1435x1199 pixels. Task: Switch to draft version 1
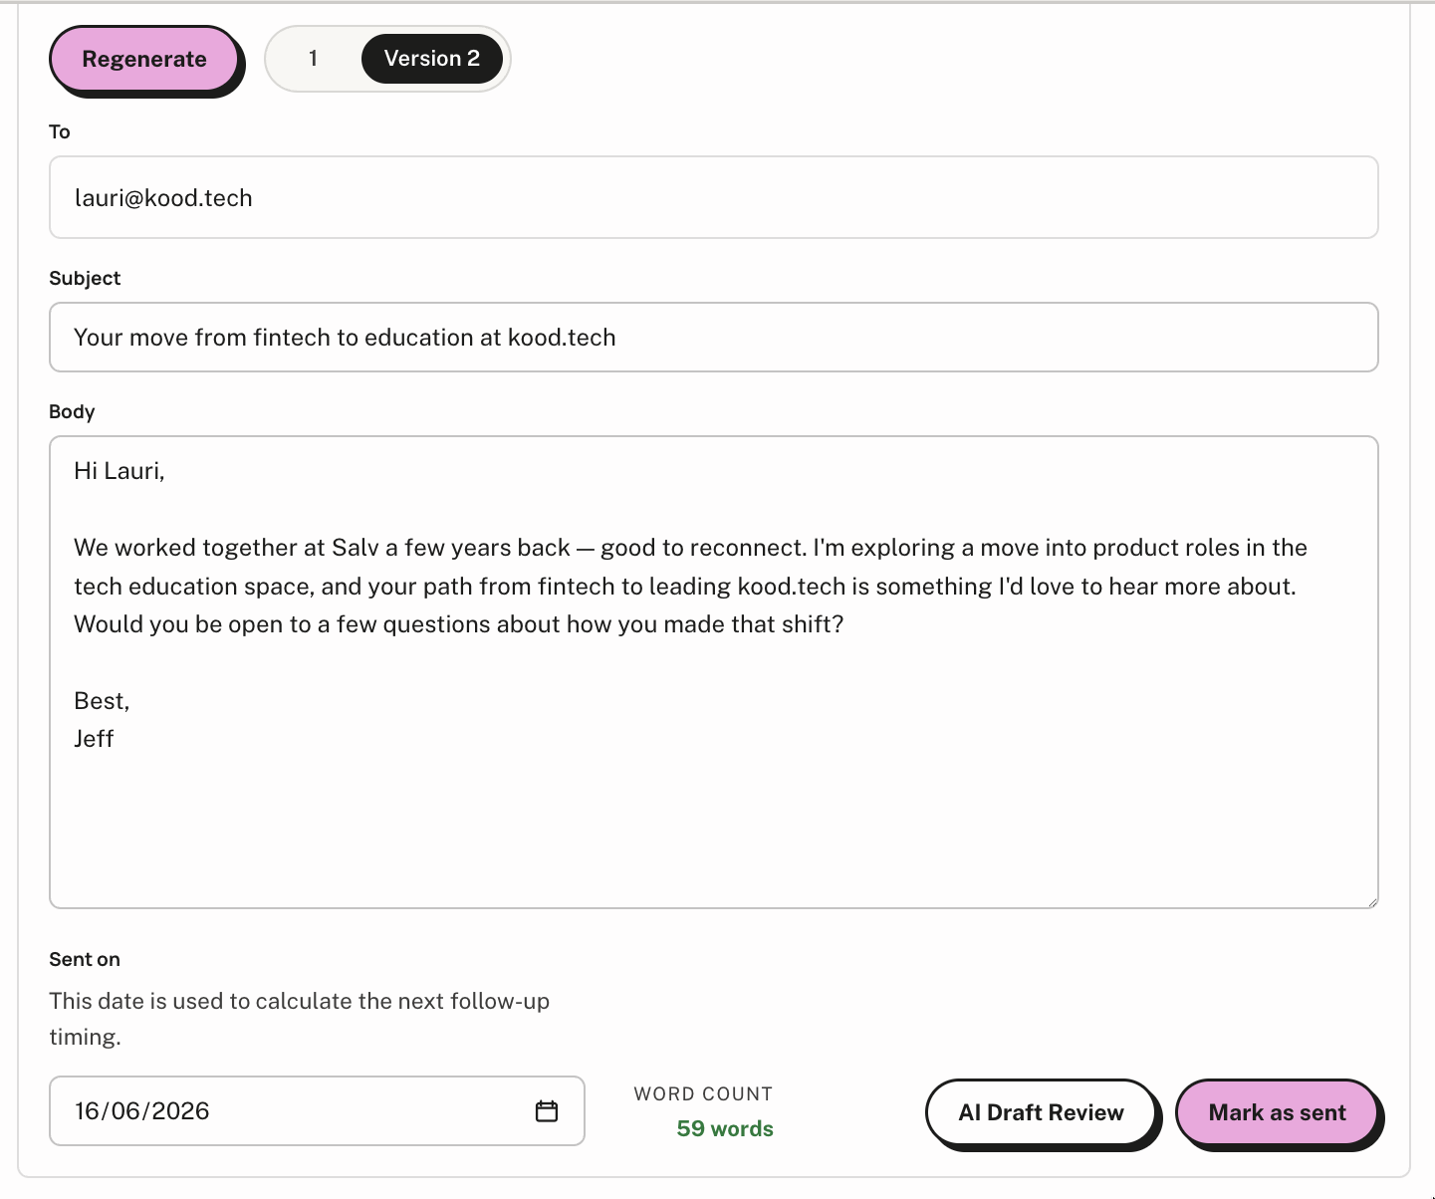tap(313, 59)
